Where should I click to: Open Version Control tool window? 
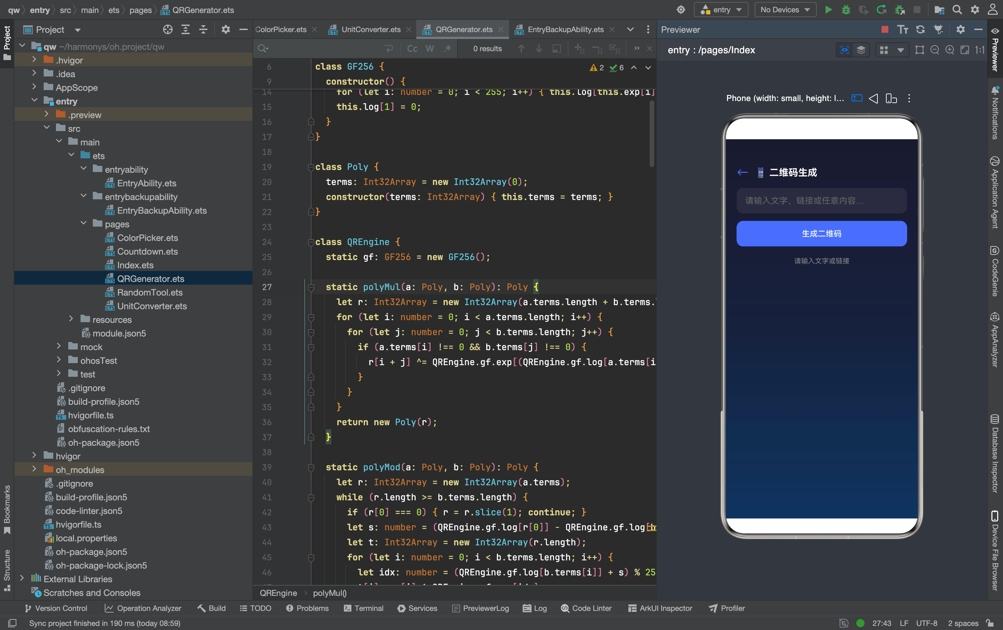pos(56,608)
